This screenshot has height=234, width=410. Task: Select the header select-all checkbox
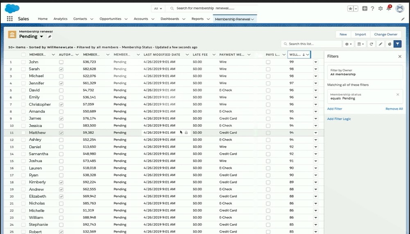click(x=23, y=55)
